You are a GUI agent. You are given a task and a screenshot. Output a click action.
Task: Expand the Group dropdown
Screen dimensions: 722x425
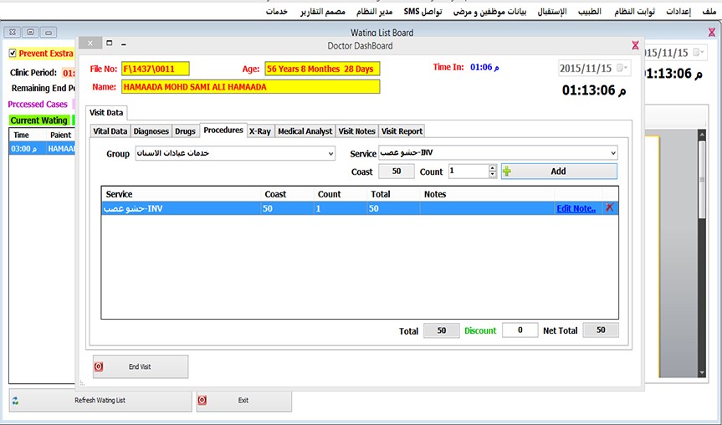pos(330,154)
